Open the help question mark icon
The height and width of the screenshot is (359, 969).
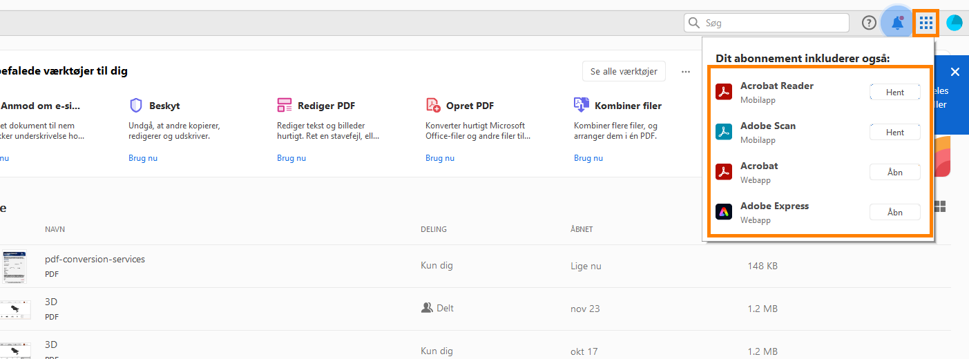pyautogui.click(x=869, y=23)
